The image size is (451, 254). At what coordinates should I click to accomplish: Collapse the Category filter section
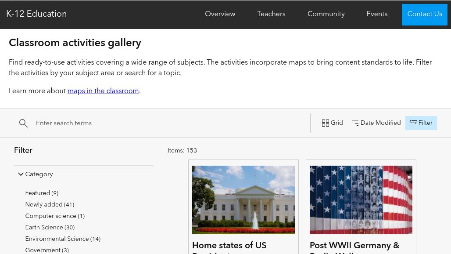(39, 174)
